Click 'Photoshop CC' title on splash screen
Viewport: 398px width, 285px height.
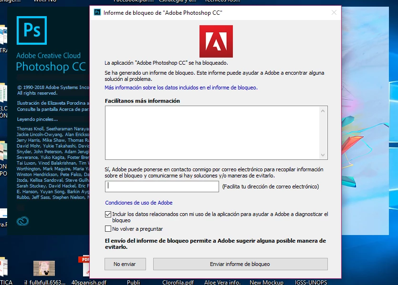click(x=51, y=67)
